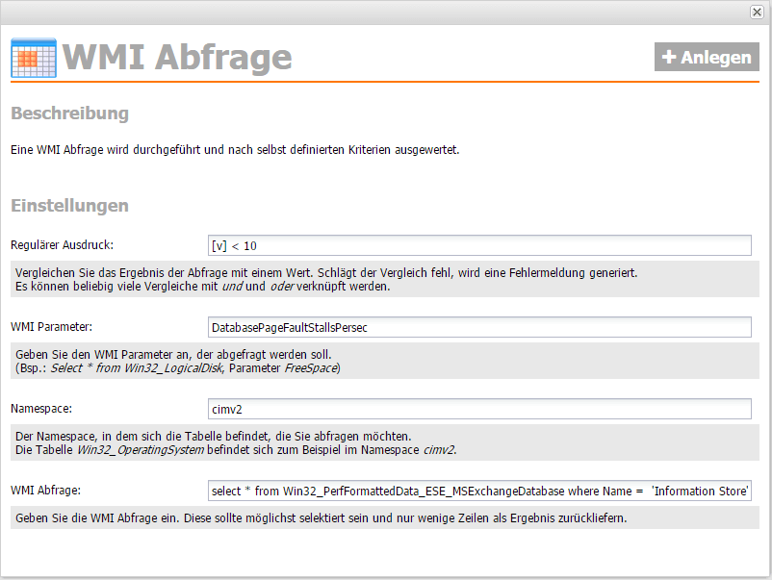Focus the Regulärer Ausdruck input field
The image size is (772, 580).
479,245
